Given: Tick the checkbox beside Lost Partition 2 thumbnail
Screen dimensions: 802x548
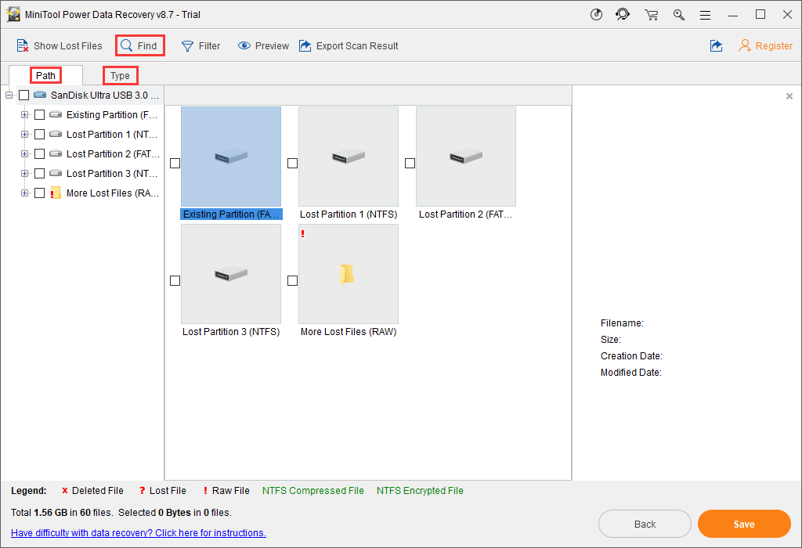Looking at the screenshot, I should tap(410, 163).
